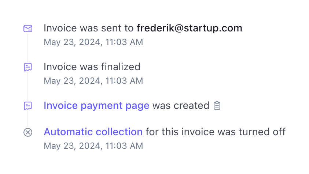Click the receipt icon next to 'Invoice was finalized'
Image resolution: width=309 pixels, height=174 pixels.
tap(28, 67)
